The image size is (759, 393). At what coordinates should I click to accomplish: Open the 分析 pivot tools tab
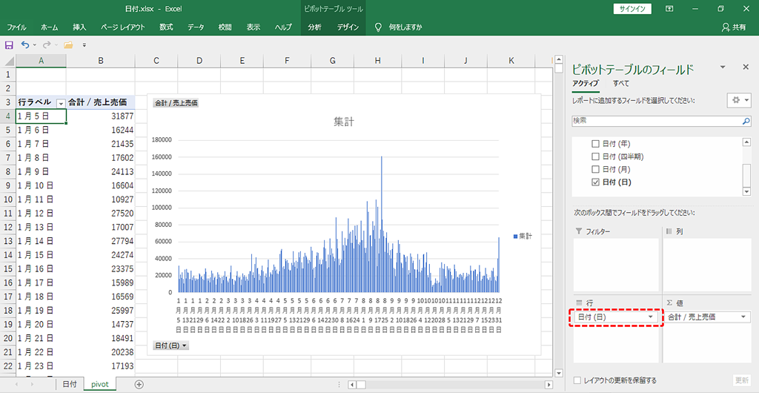point(314,27)
